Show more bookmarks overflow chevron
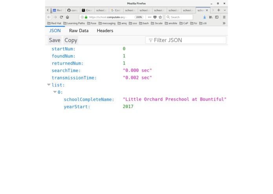Image resolution: width=273 pixels, height=194 pixels. [x=224, y=23]
